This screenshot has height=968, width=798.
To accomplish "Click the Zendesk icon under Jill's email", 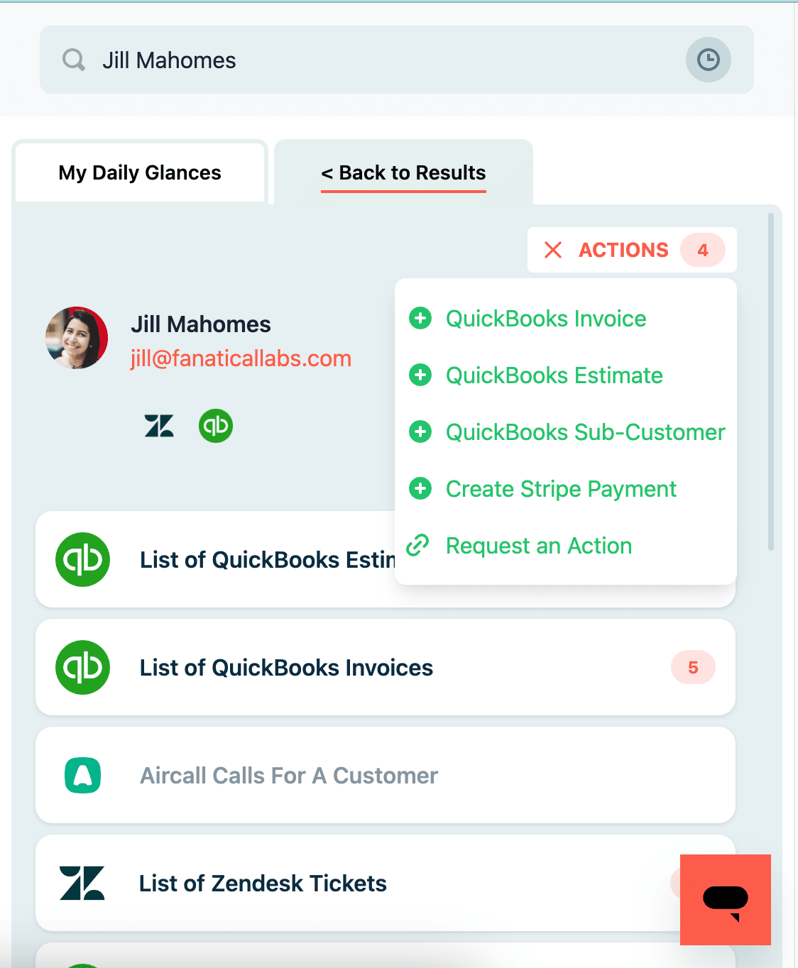I will pos(159,426).
